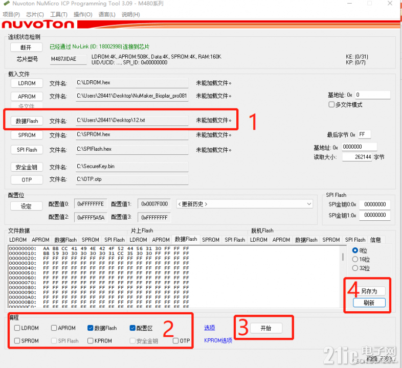Click the SPI金钥0 field
This screenshot has width=402, height=368.
click(374, 204)
